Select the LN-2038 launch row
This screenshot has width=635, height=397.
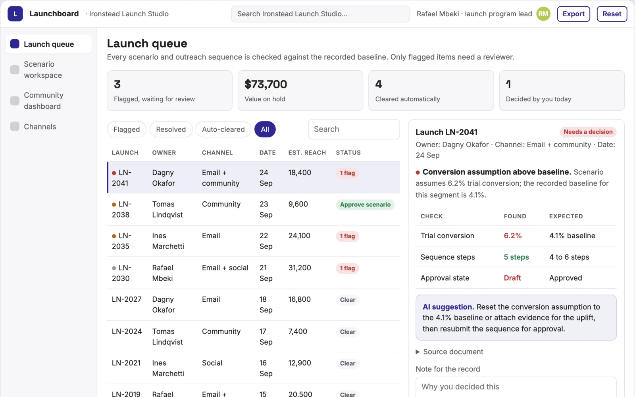254,209
